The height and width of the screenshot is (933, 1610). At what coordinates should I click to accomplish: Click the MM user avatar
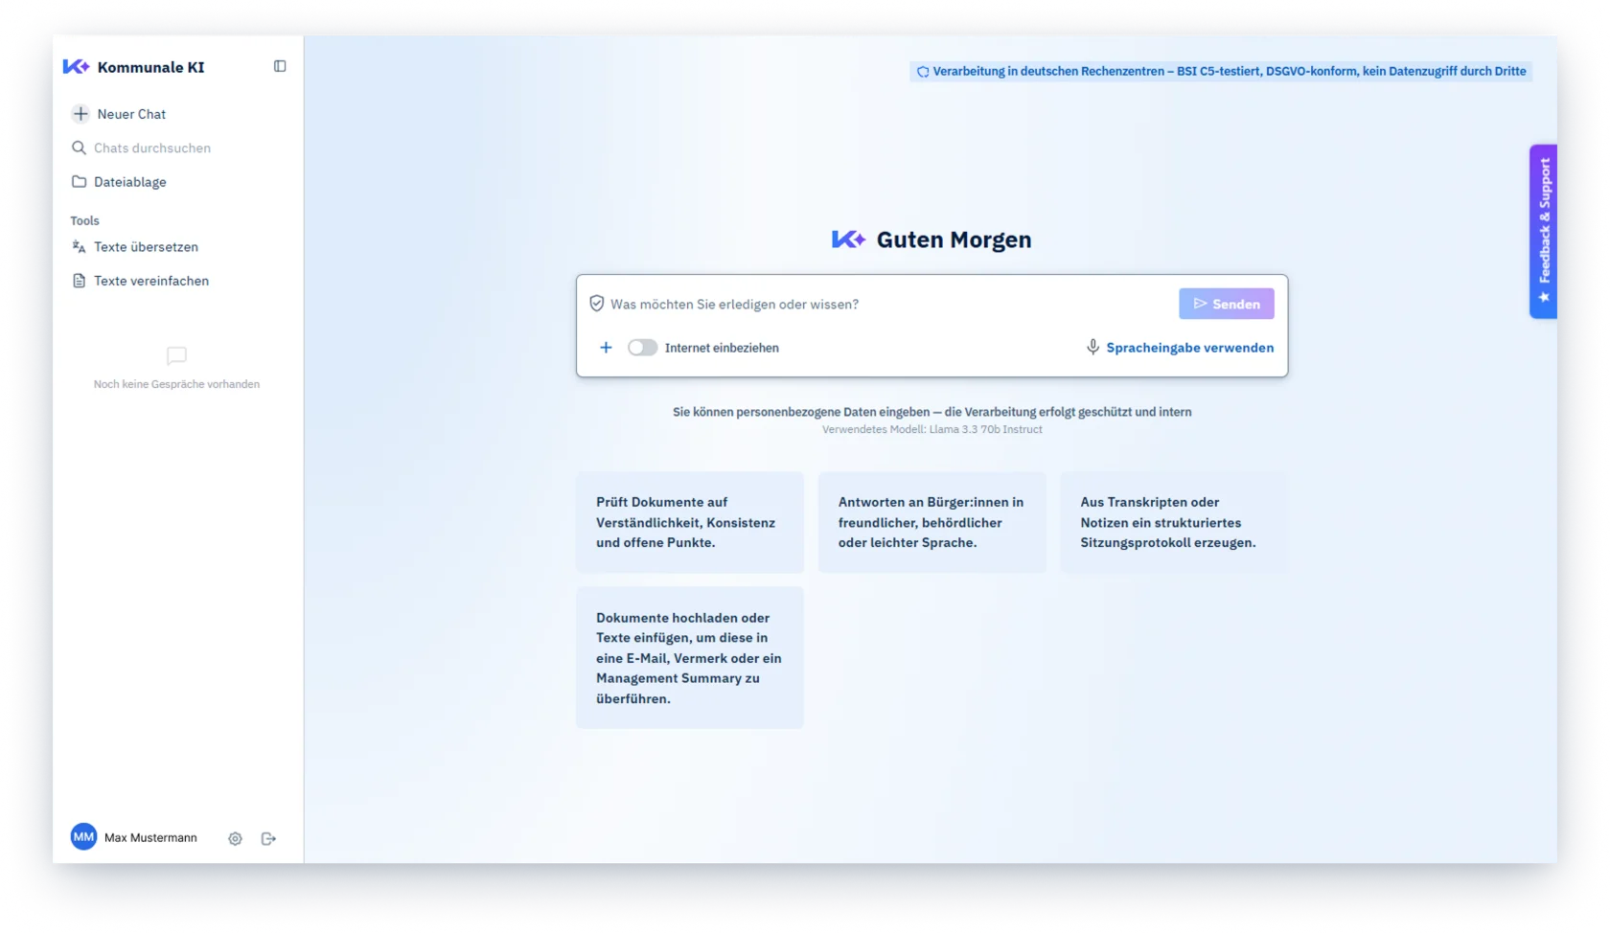tap(83, 837)
